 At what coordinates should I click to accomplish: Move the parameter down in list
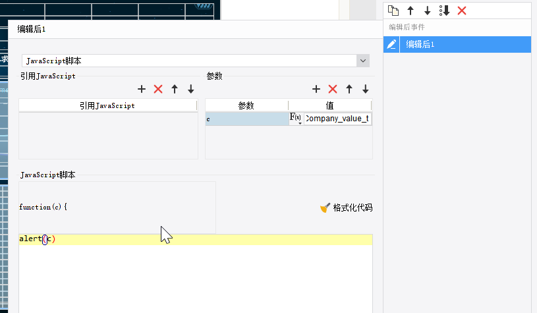pos(366,89)
